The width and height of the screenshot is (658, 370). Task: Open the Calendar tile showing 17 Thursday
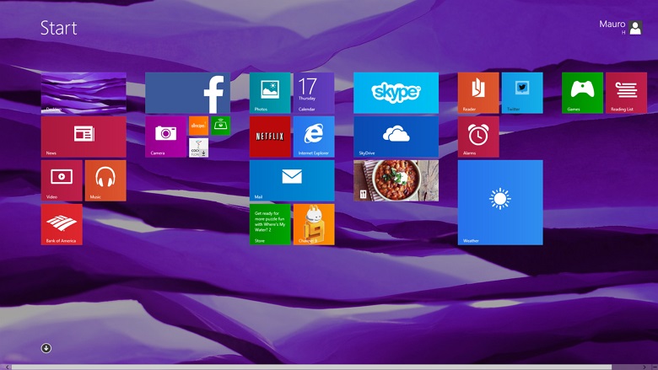pyautogui.click(x=314, y=93)
